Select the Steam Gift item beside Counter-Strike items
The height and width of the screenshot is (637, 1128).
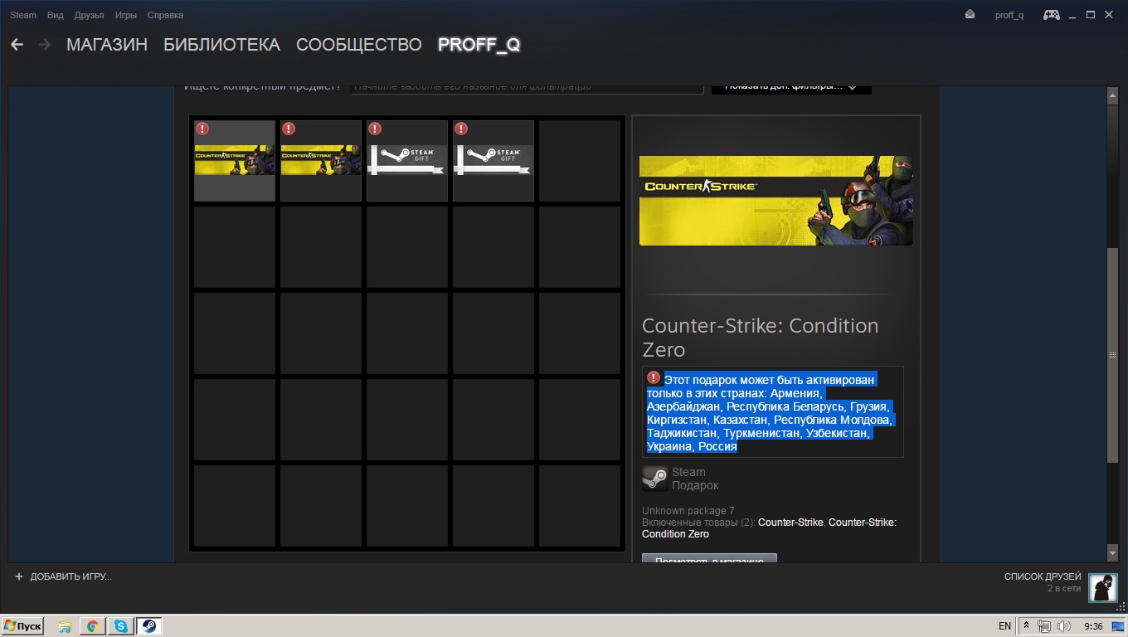[407, 161]
